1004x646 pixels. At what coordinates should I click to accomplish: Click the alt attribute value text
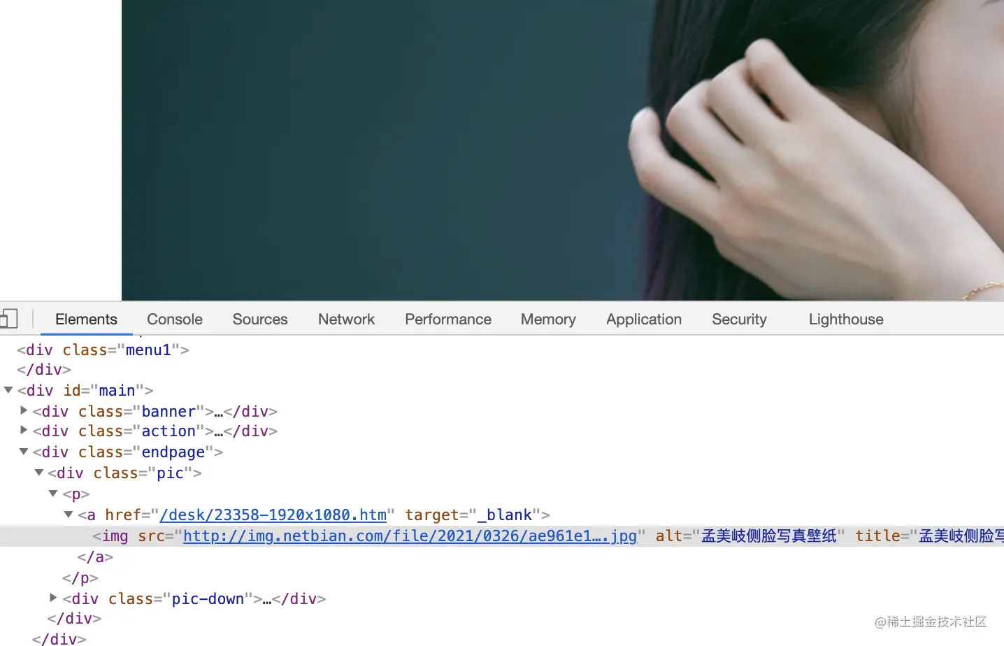coord(769,536)
